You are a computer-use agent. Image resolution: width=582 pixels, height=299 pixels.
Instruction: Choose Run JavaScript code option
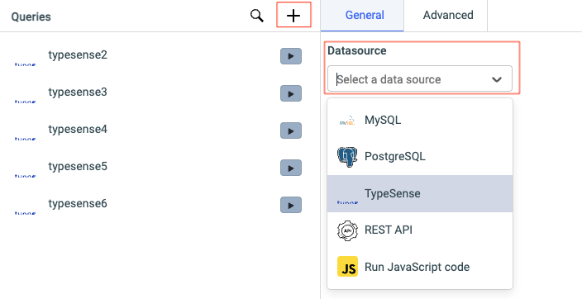[x=420, y=267]
